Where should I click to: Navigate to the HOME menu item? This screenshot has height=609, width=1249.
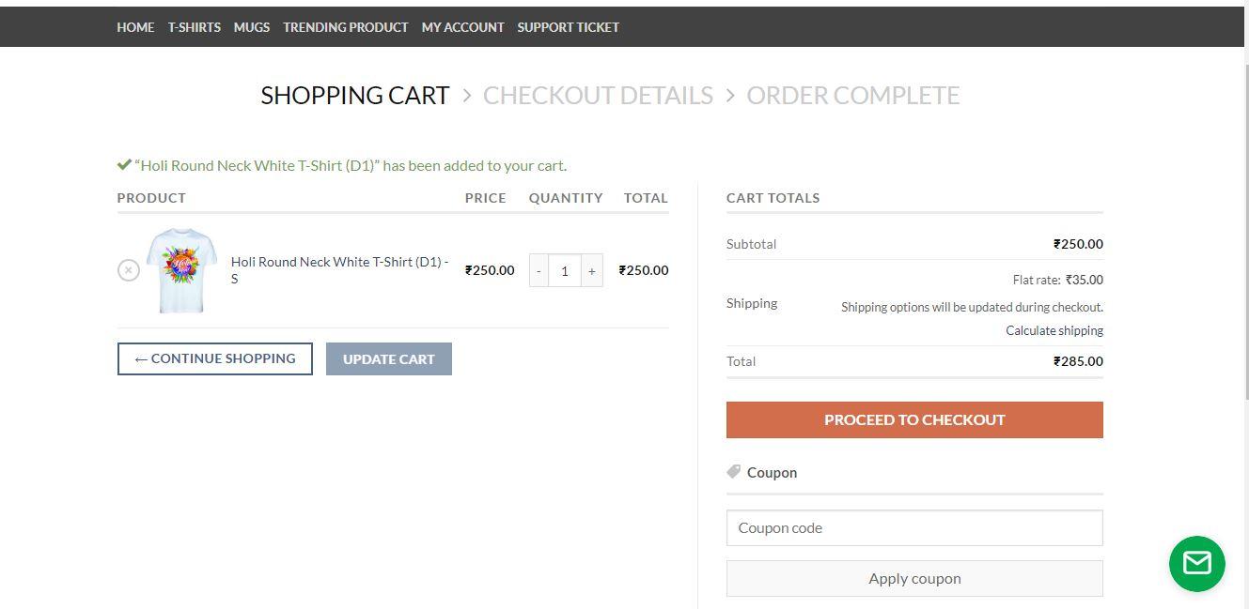(x=134, y=27)
